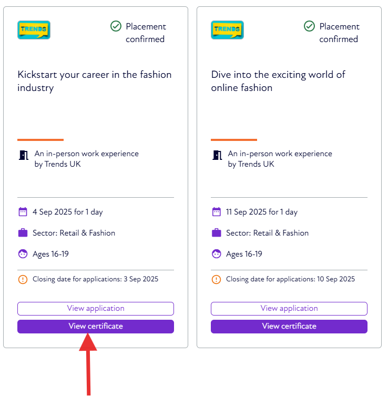View application for online fashion placement
388x396 pixels.
289,309
